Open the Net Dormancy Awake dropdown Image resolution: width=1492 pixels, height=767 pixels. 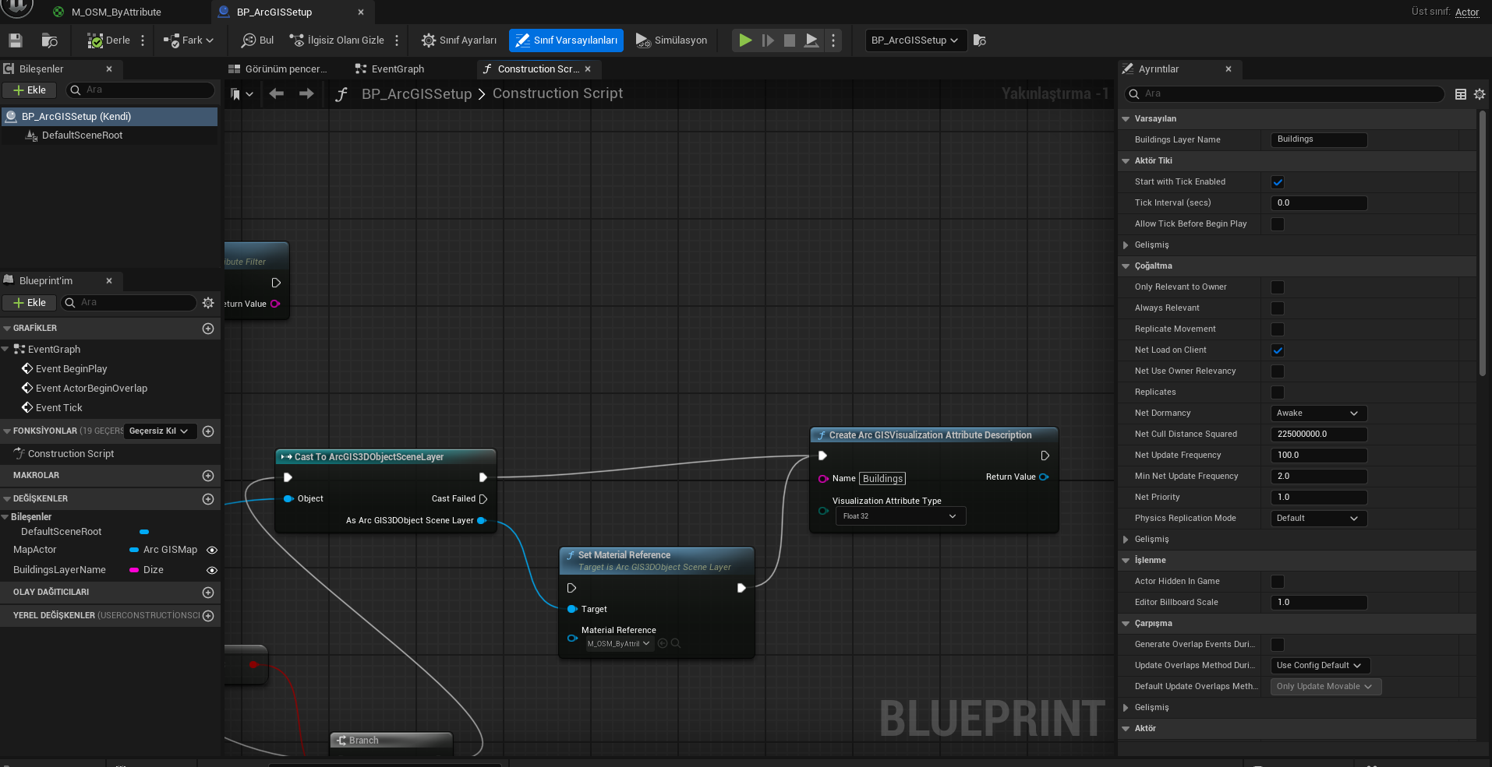pyautogui.click(x=1318, y=413)
